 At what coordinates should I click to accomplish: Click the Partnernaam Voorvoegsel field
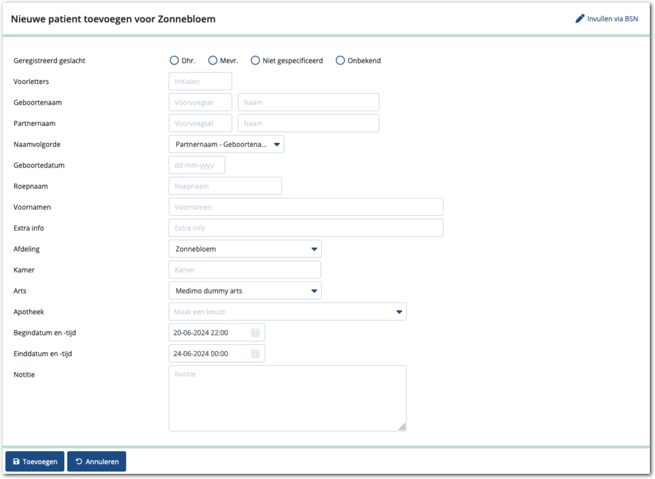click(200, 123)
